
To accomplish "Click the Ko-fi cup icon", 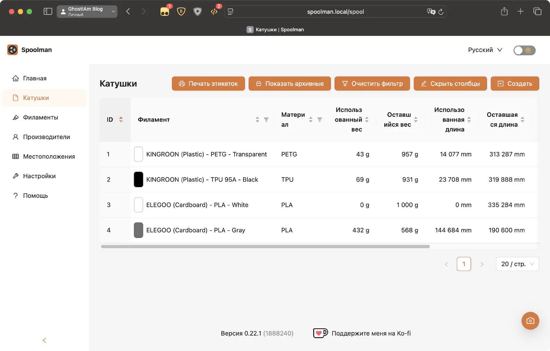I will 320,333.
